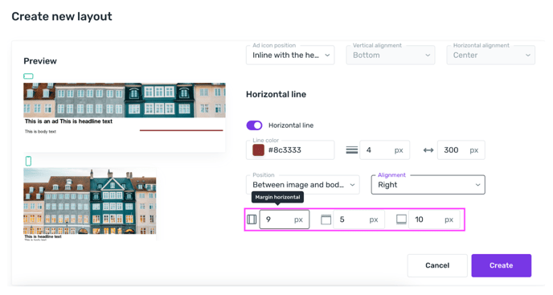Click the Create button
This screenshot has height=295, width=553.
(502, 265)
